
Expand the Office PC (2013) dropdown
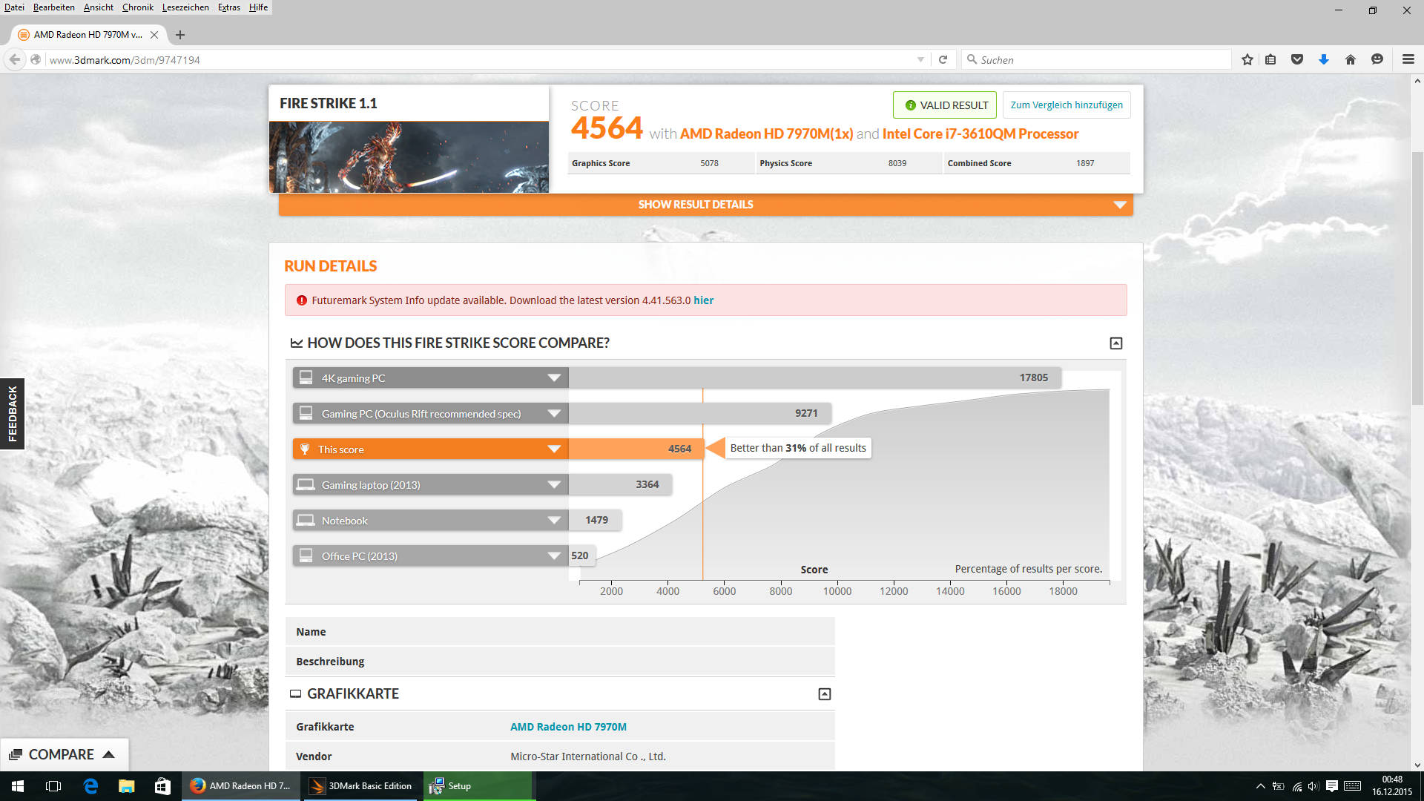(x=553, y=556)
